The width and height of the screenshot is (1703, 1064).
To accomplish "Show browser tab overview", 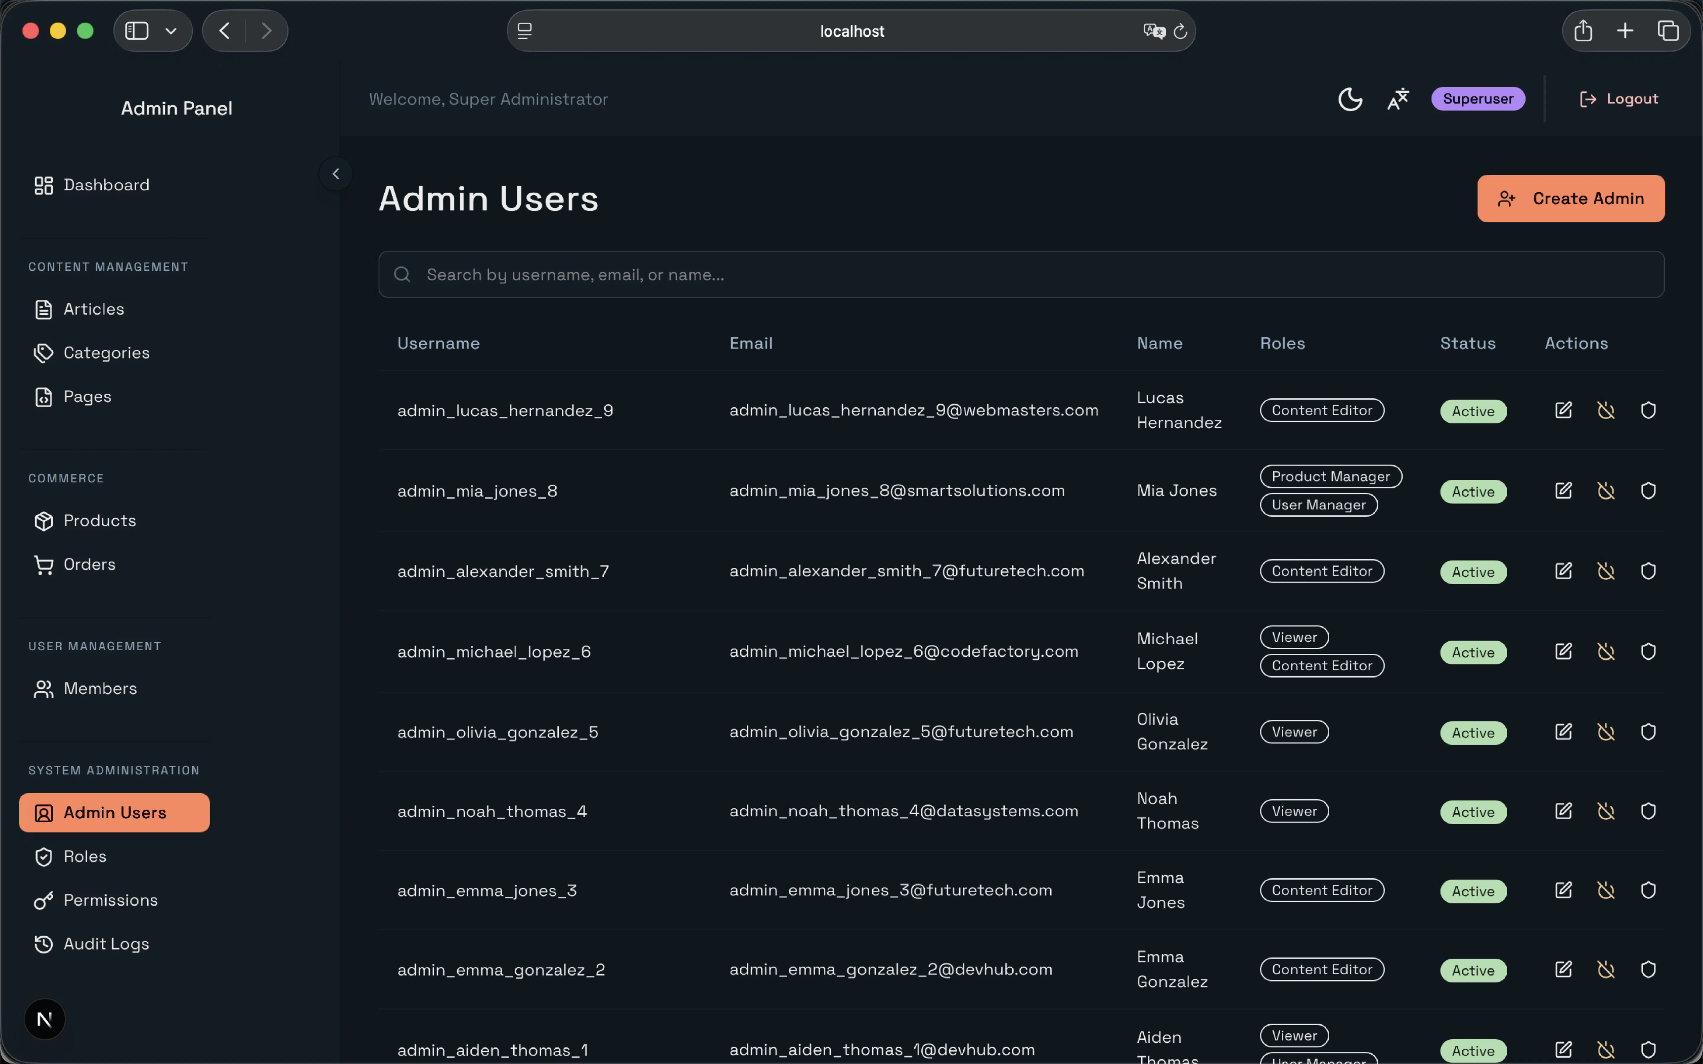I will tap(1668, 31).
